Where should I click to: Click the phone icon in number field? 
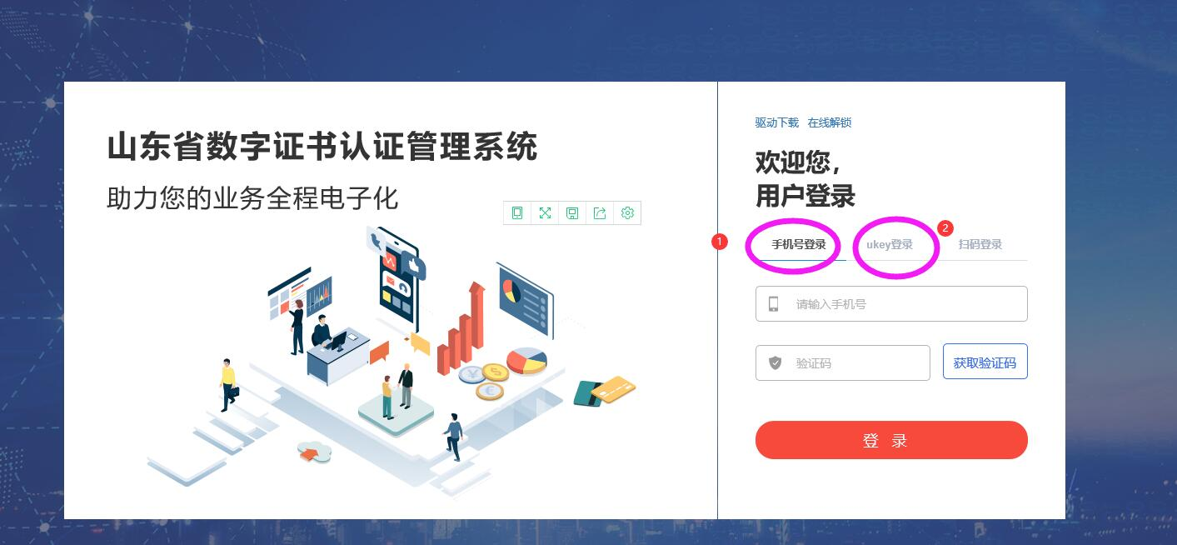[x=774, y=304]
